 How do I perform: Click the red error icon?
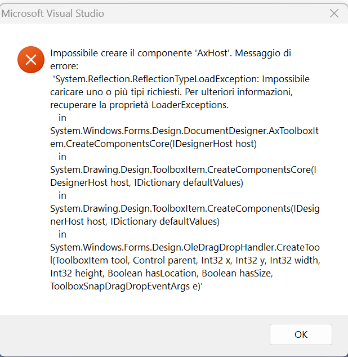31,60
